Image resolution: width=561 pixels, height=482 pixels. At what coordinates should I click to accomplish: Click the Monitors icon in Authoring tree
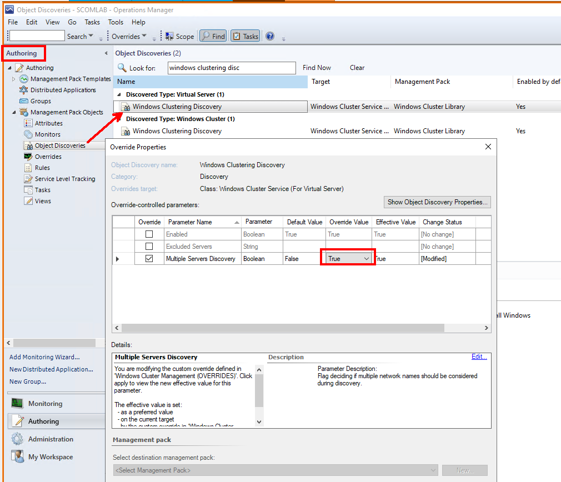tap(28, 134)
